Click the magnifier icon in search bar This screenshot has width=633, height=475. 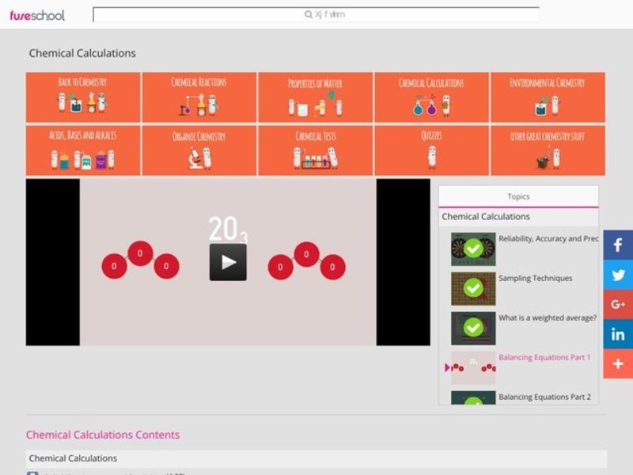tap(308, 14)
